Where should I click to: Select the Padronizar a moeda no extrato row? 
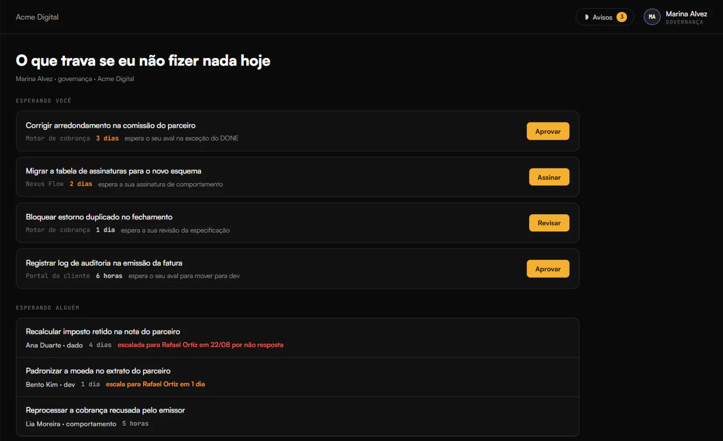[297, 377]
